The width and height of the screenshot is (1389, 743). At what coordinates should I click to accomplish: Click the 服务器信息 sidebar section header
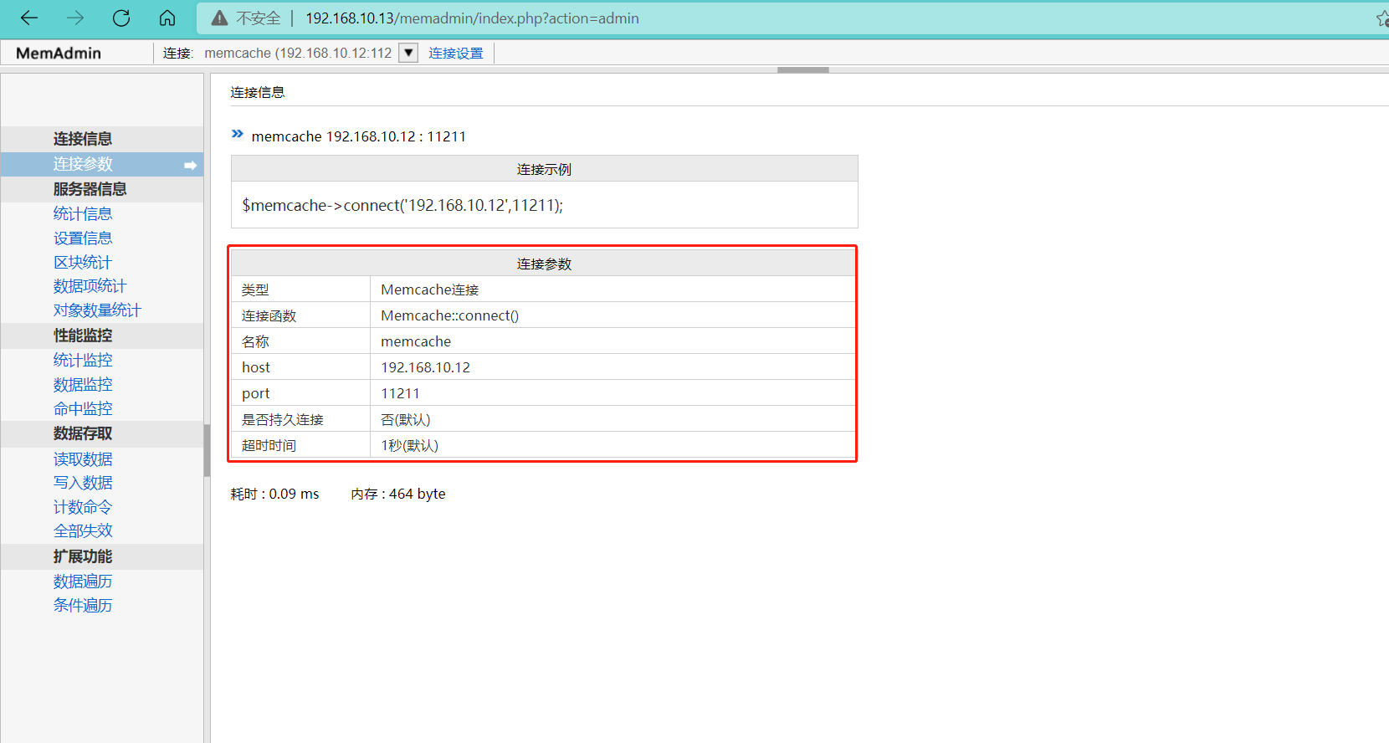[x=102, y=189]
